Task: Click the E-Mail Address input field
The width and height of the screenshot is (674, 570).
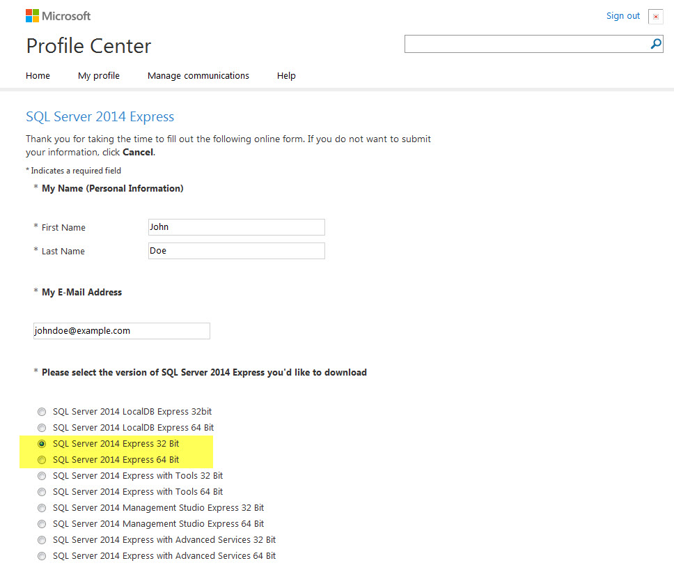Action: click(121, 331)
